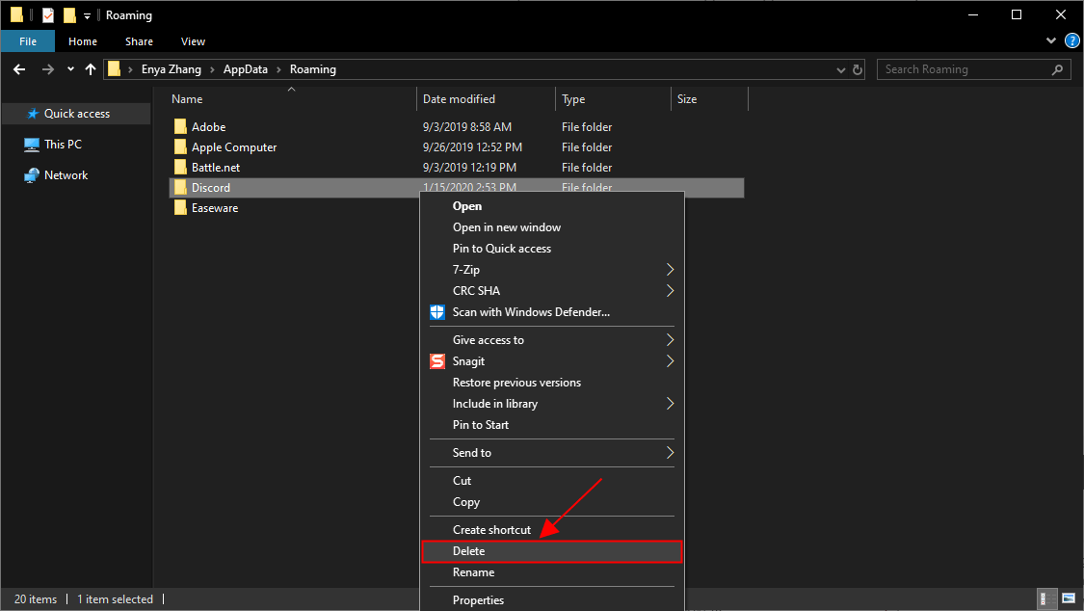Open the recent locations dropdown arrow
Viewport: 1084px width, 611px height.
tap(70, 69)
